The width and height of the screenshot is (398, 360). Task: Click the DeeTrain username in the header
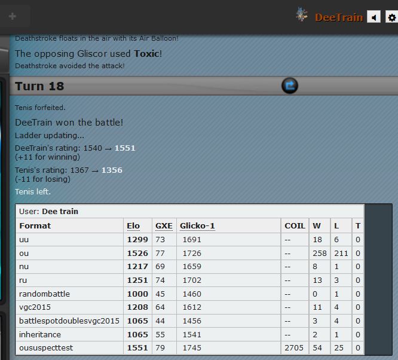339,17
